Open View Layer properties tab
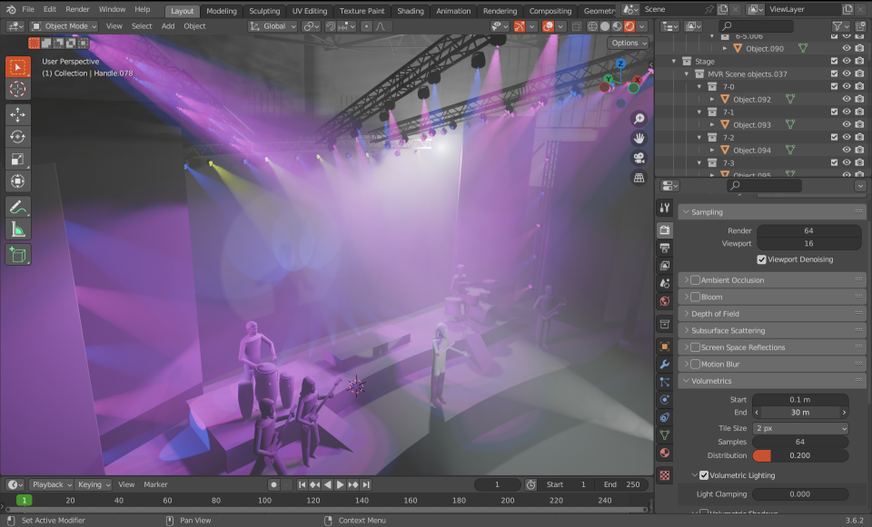 pos(665,266)
